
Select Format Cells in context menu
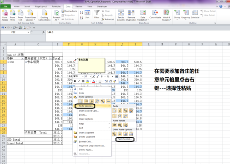click(x=86, y=142)
